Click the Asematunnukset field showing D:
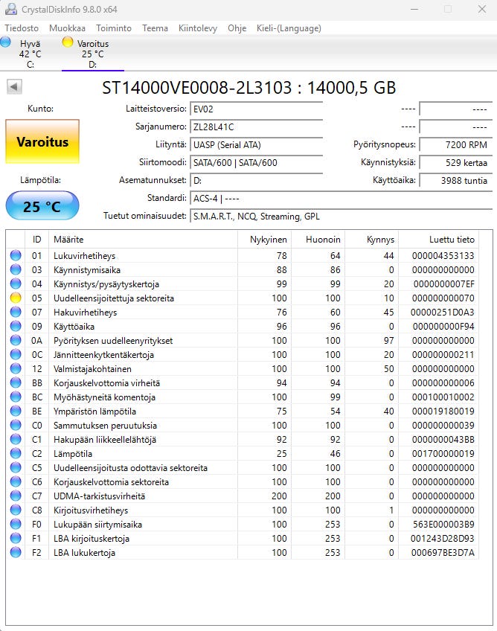The image size is (497, 631). [257, 180]
